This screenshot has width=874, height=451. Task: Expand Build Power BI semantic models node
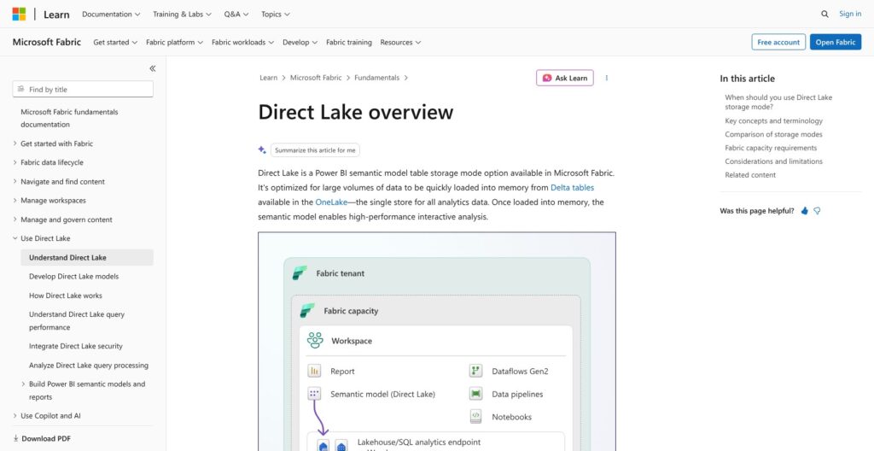pos(23,384)
